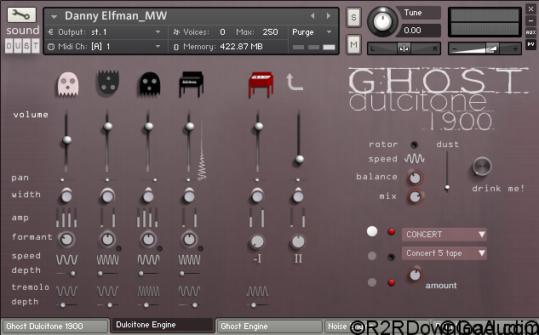The height and width of the screenshot is (335, 539).
Task: Click black dulcitone speed waveform icon
Action: click(189, 259)
